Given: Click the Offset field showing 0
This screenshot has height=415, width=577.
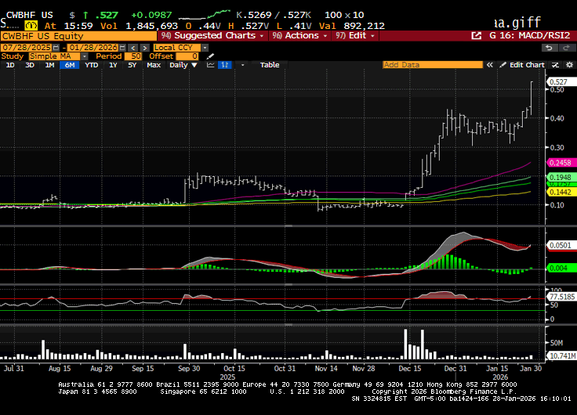Looking at the screenshot, I should [187, 56].
